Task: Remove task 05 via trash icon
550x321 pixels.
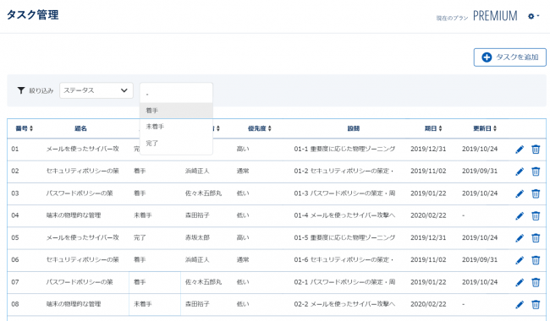Action: point(536,238)
